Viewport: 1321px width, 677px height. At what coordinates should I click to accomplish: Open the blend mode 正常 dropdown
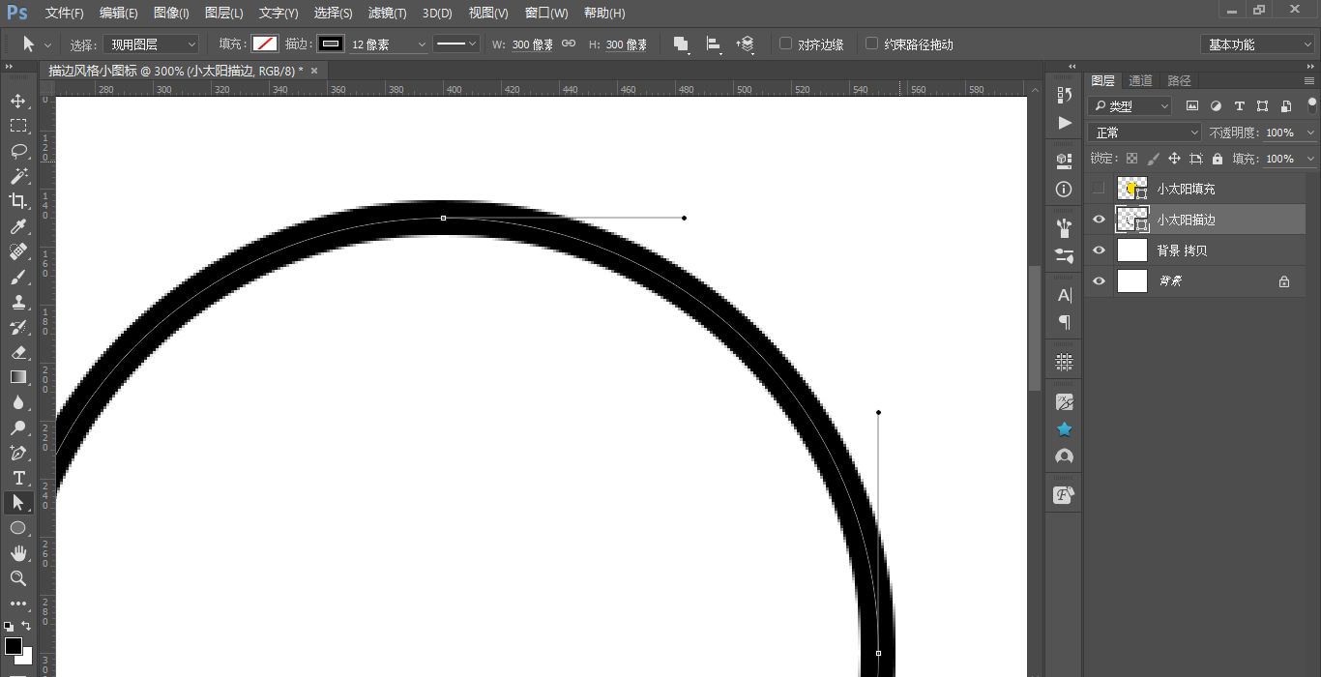[x=1144, y=132]
